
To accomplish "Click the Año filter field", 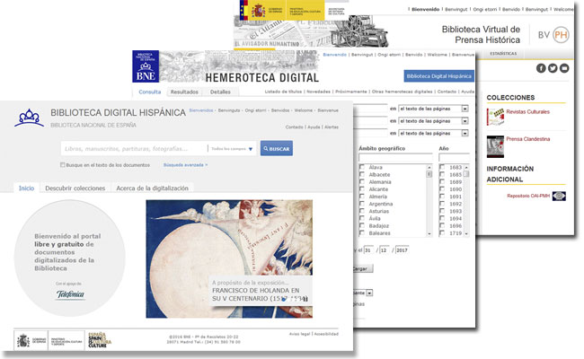I will tap(454, 158).
